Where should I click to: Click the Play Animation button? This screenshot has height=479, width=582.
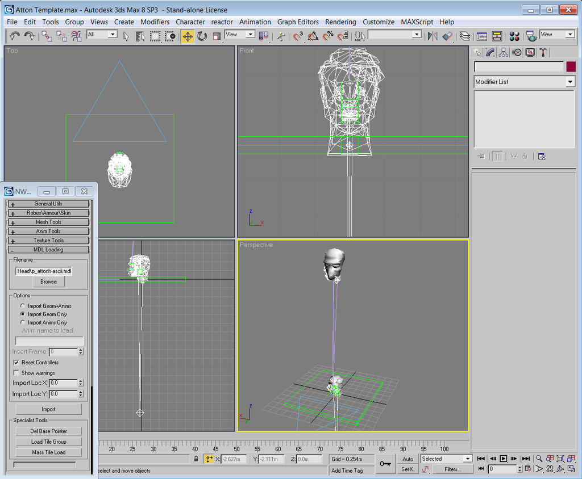coord(504,459)
